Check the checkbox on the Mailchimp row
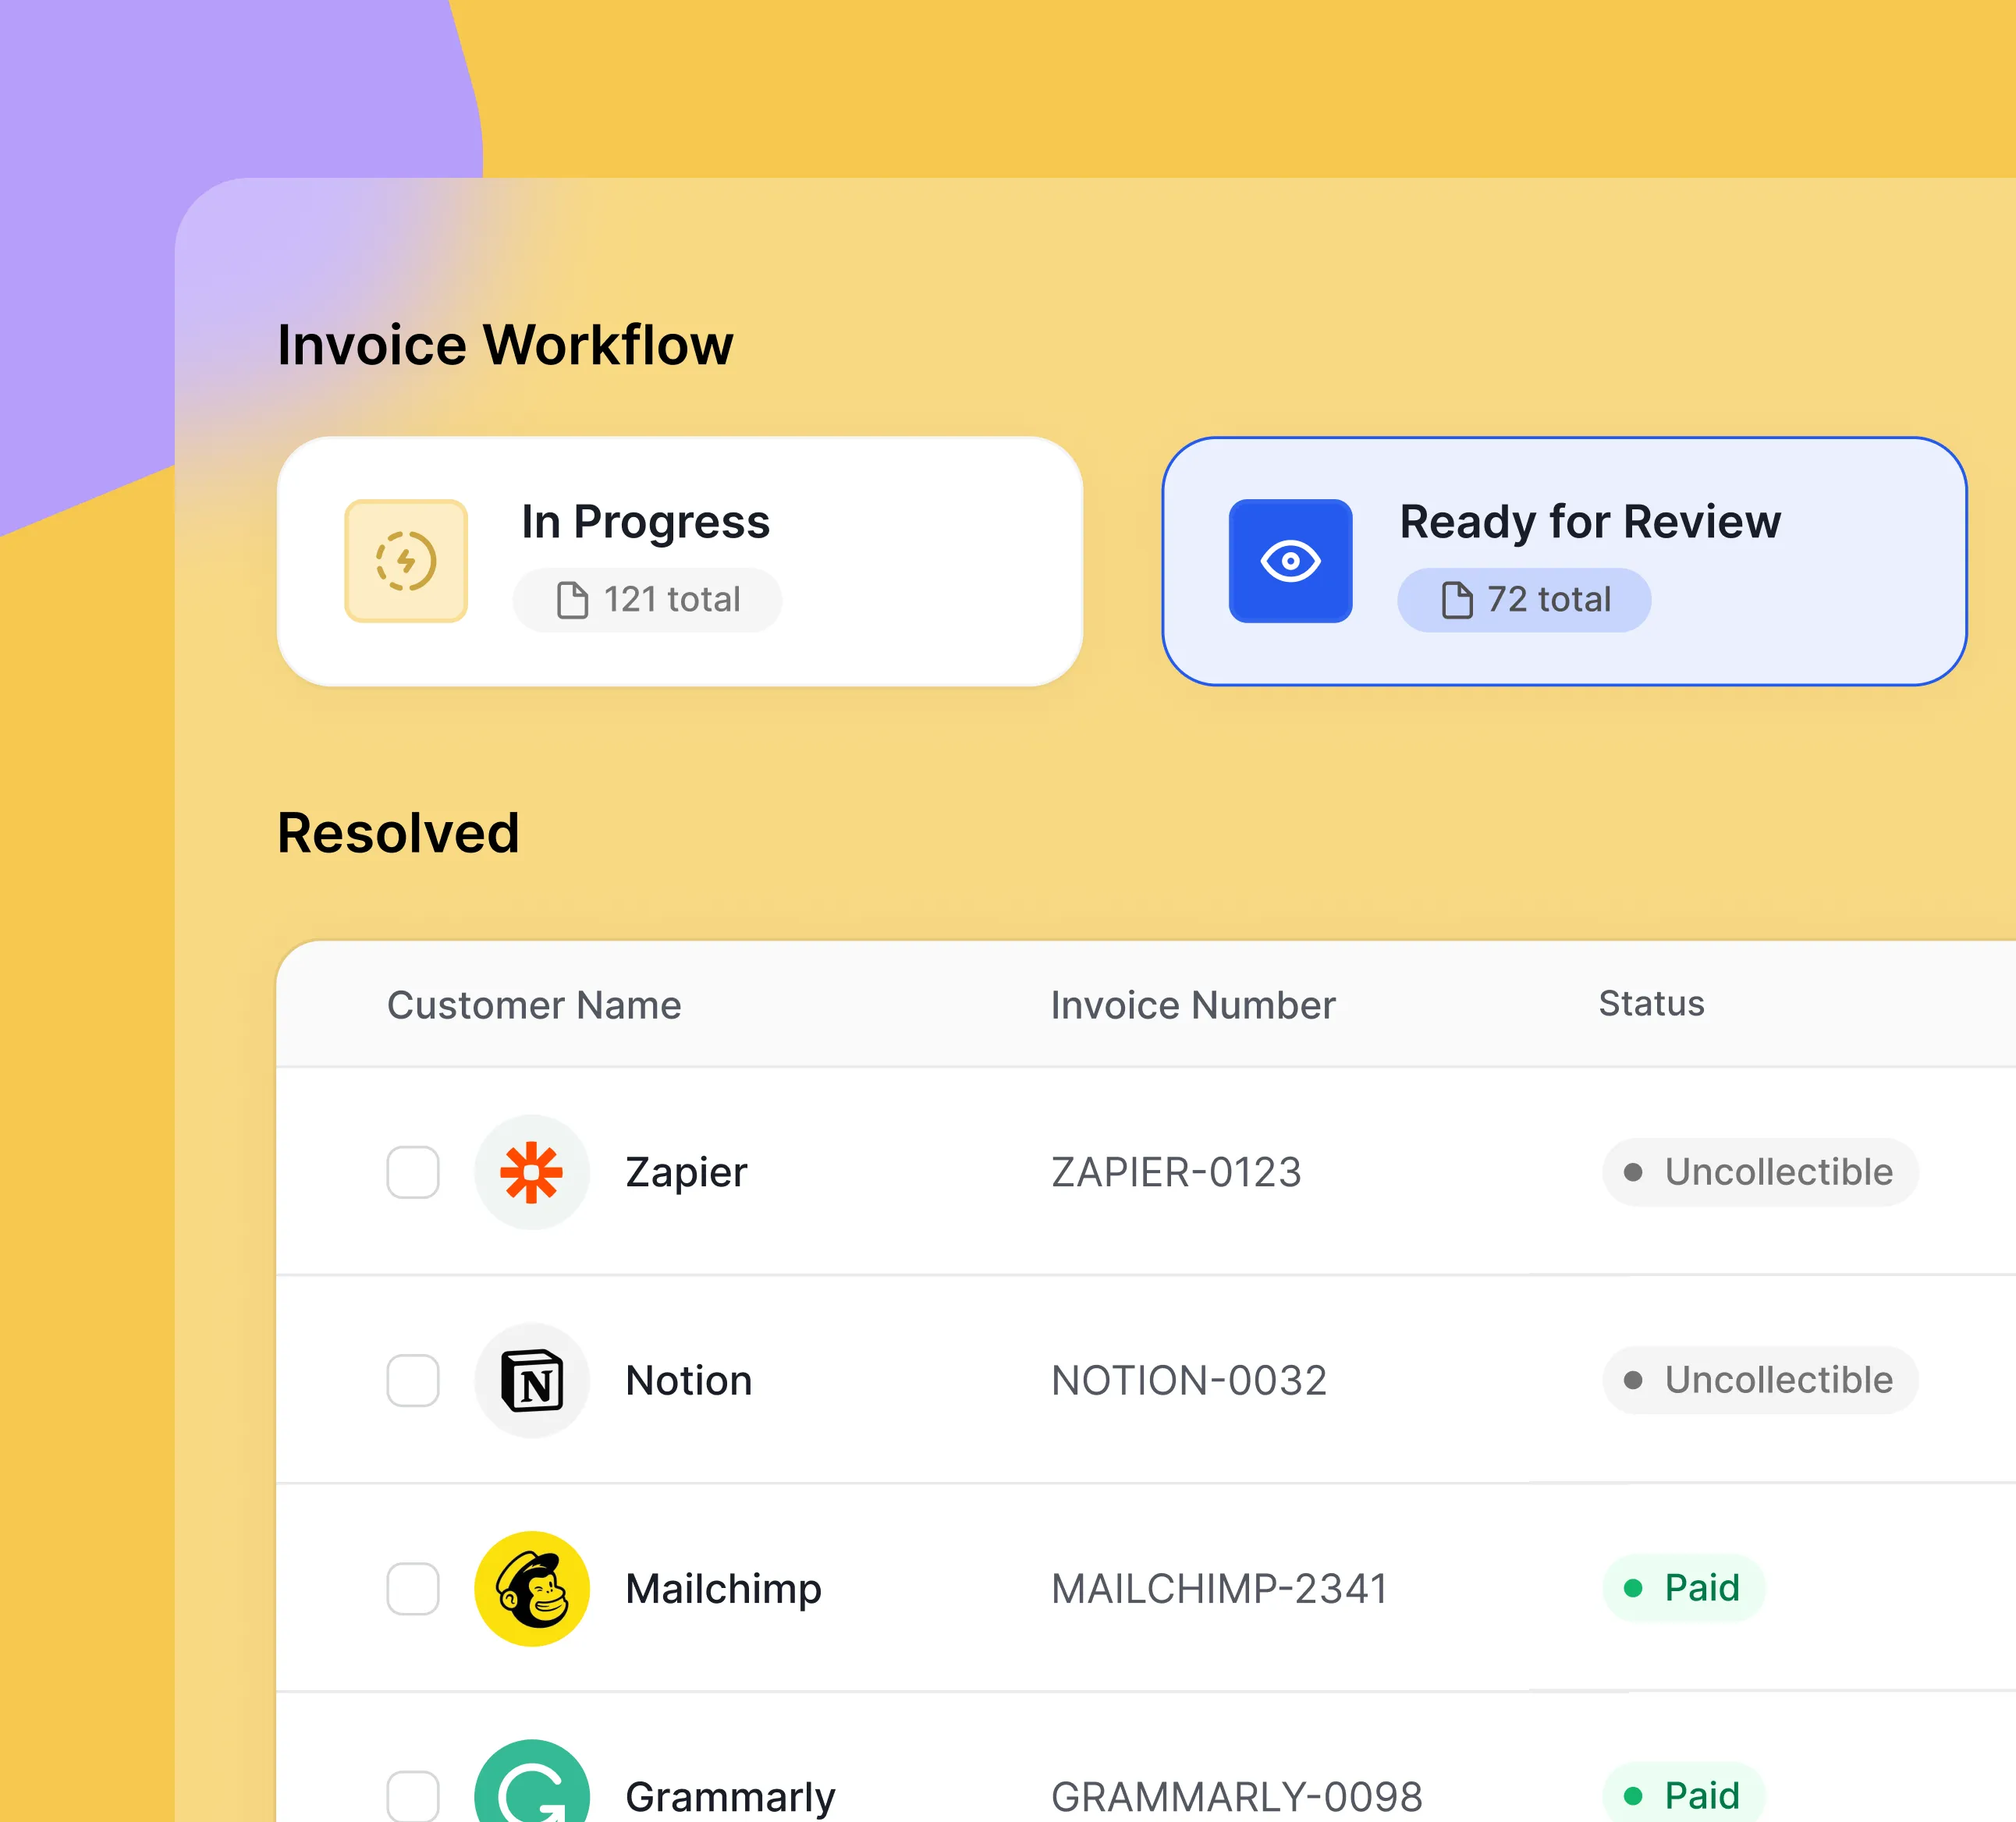Image resolution: width=2016 pixels, height=1822 pixels. coord(411,1588)
